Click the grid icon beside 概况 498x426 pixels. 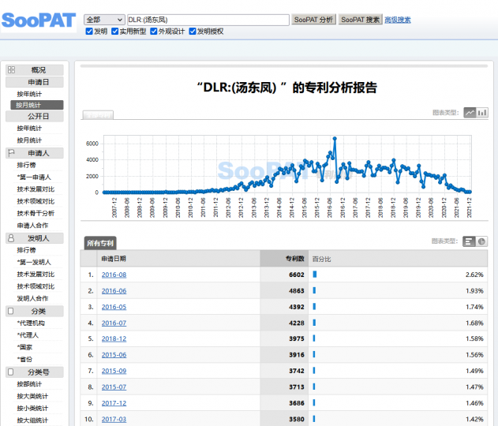click(11, 70)
